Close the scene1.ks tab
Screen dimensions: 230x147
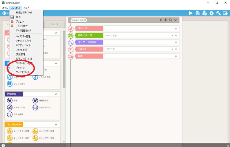pyautogui.click(x=85, y=20)
